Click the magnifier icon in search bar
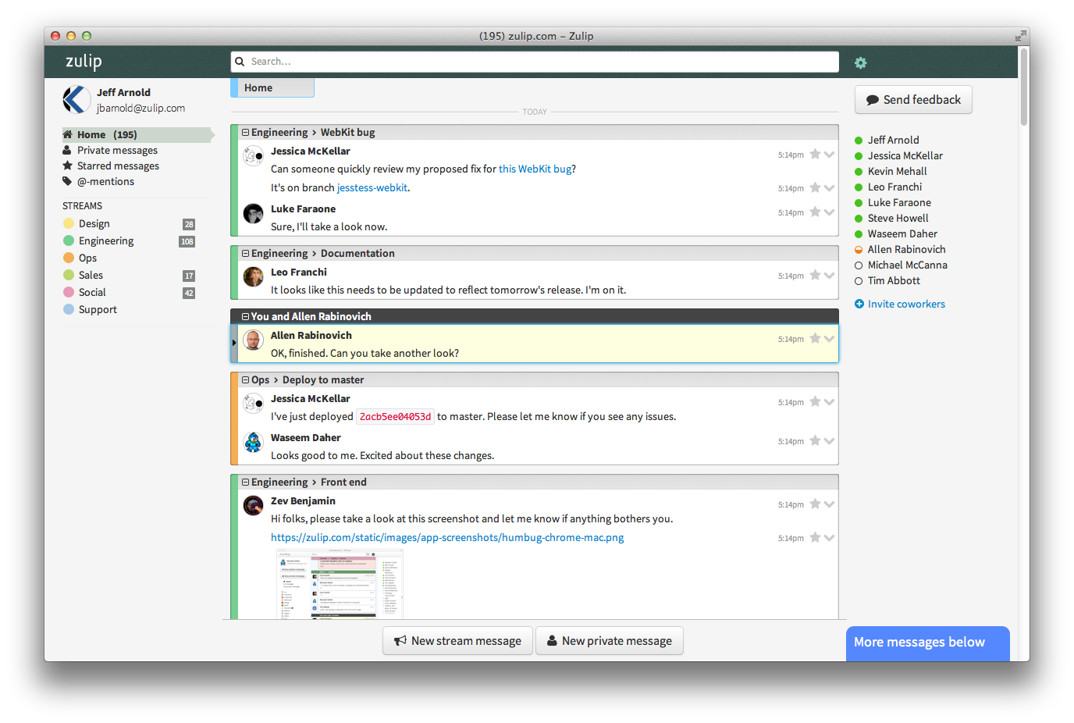 pyautogui.click(x=240, y=62)
